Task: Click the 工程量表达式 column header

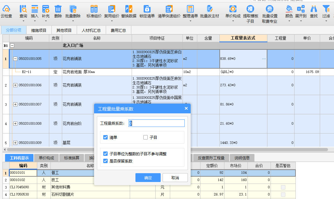Action: click(243, 38)
